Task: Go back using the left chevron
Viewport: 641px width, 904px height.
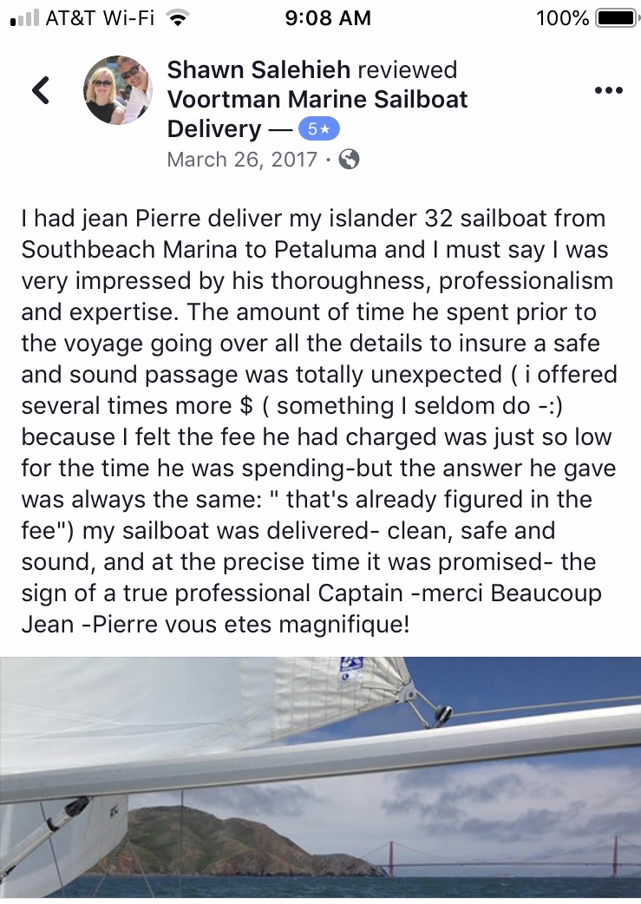Action: click(x=41, y=90)
